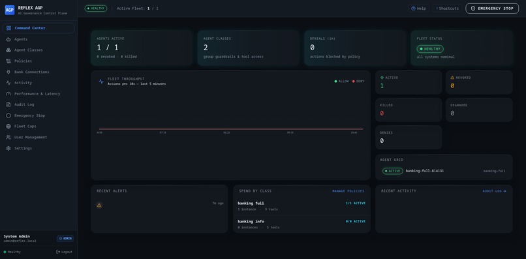This screenshot has height=259, width=526.
Task: Click the Help question mark icon
Action: (x=413, y=8)
